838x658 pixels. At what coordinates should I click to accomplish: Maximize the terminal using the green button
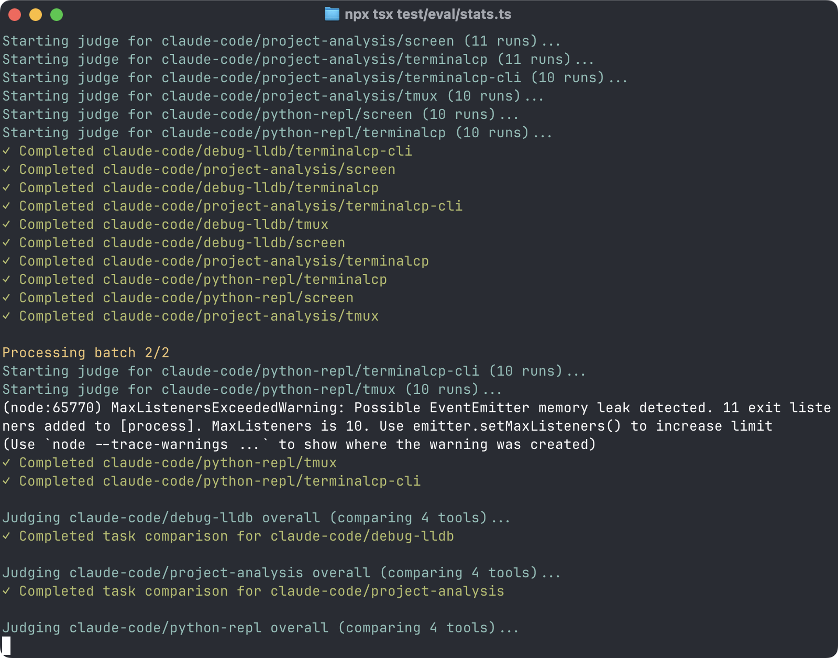57,15
